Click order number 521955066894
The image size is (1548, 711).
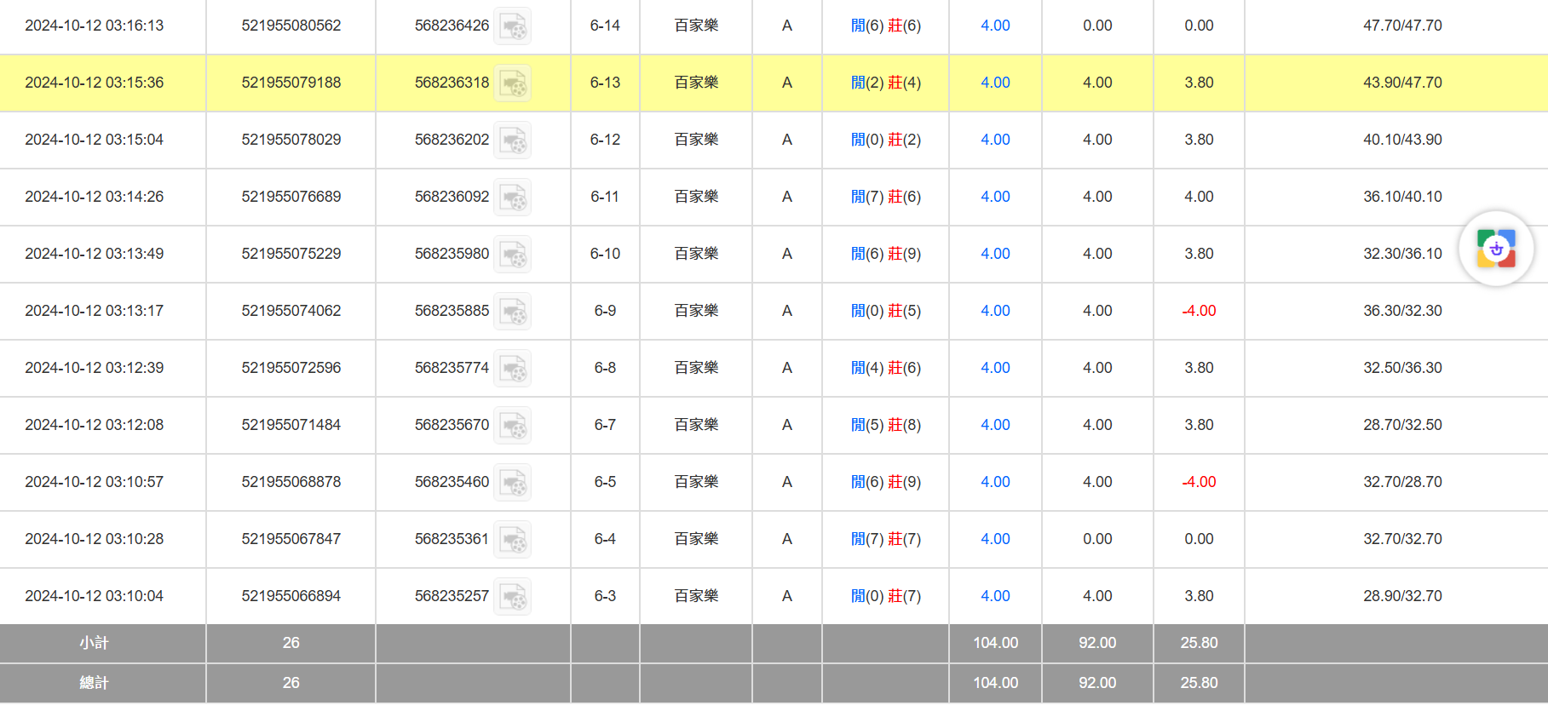(x=291, y=596)
